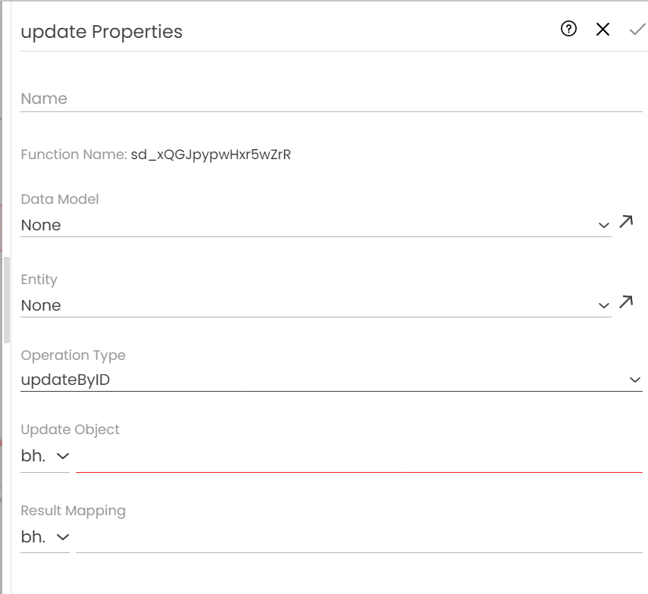This screenshot has width=648, height=594.
Task: Click the function name sd_xQGJpypwHxr5wZrR
Action: pos(211,155)
